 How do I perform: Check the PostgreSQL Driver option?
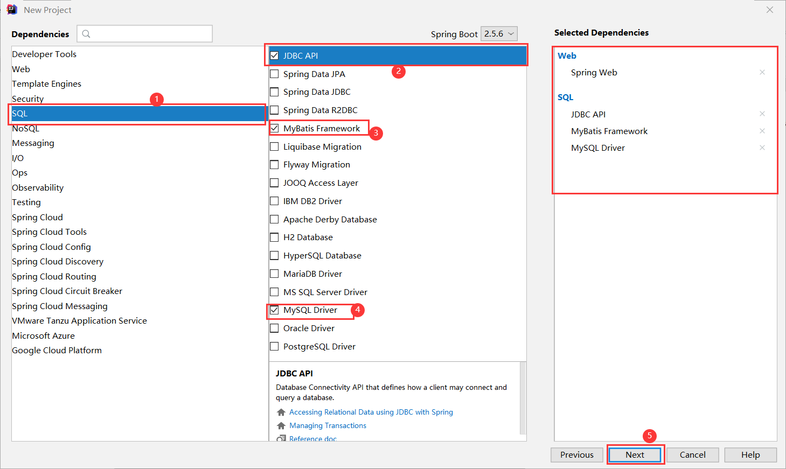coord(275,346)
